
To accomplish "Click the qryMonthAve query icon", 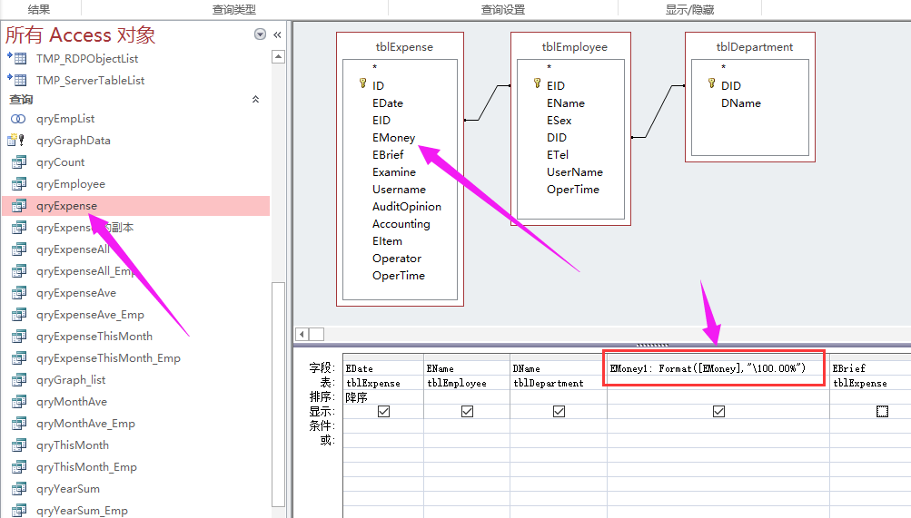I will coord(19,401).
